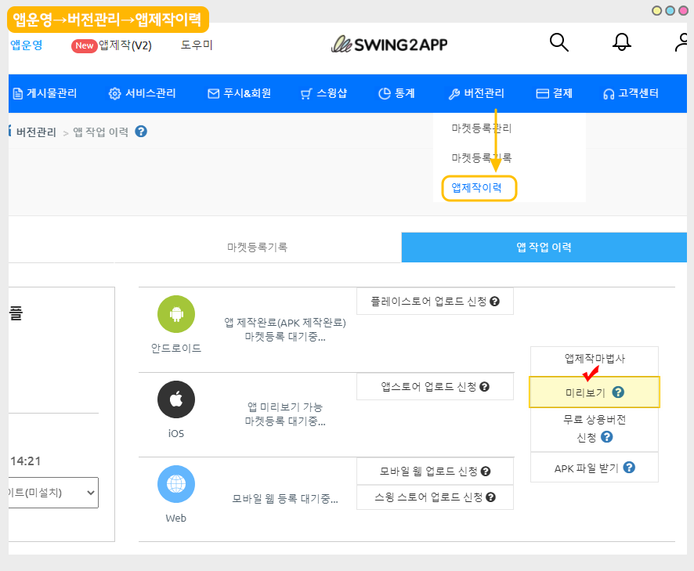
Task: Open the notification bell icon
Action: click(x=621, y=43)
